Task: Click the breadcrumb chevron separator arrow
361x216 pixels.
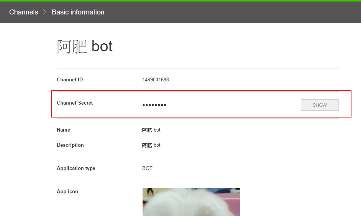Action: click(45, 12)
